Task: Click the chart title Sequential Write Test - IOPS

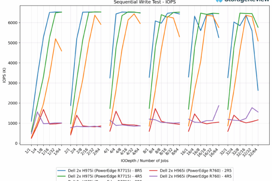Action: (145, 2)
